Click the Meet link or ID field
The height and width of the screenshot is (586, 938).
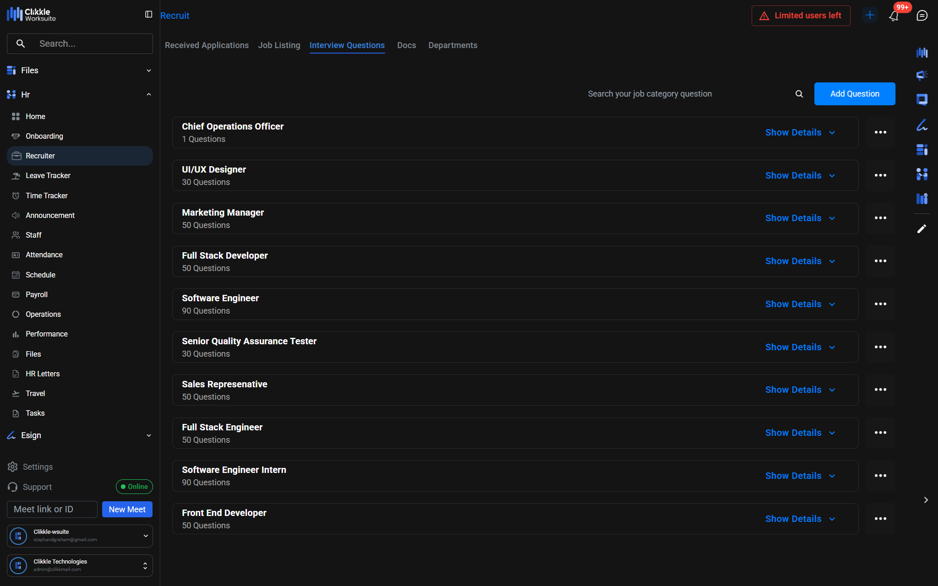coord(52,510)
